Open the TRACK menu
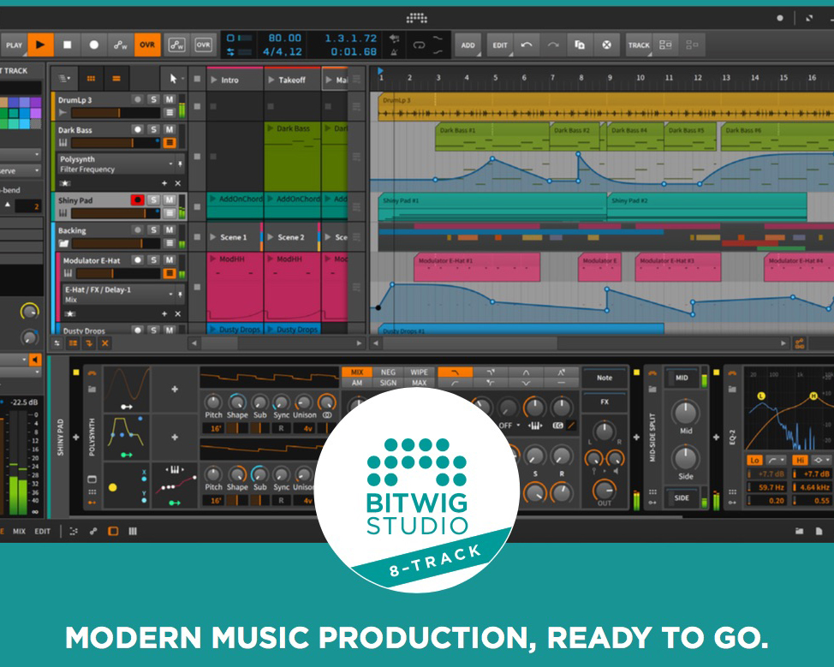 point(639,45)
